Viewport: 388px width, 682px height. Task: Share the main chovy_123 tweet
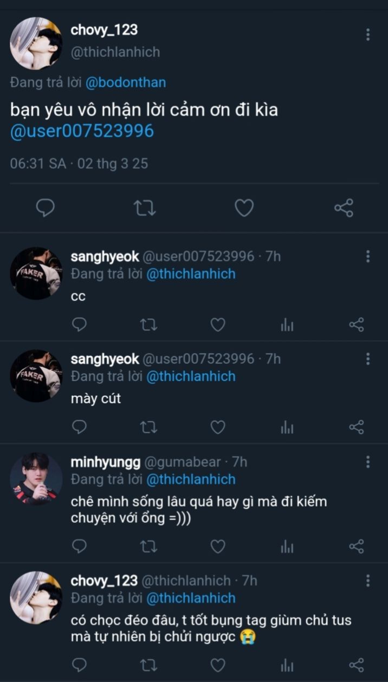(344, 208)
